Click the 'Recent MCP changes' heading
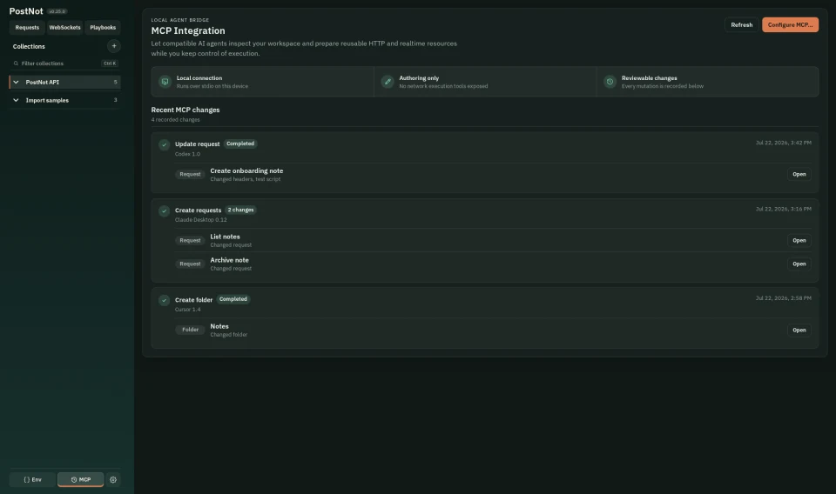Screen dimensions: 836x494 coord(185,110)
